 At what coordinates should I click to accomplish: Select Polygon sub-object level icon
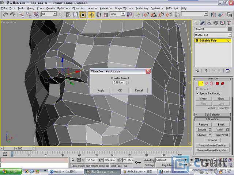coord(217,83)
